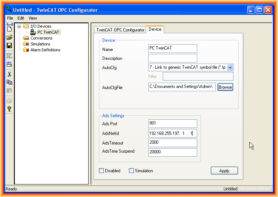The height and width of the screenshot is (197, 278).
Task: Open the View menu
Action: point(33,18)
